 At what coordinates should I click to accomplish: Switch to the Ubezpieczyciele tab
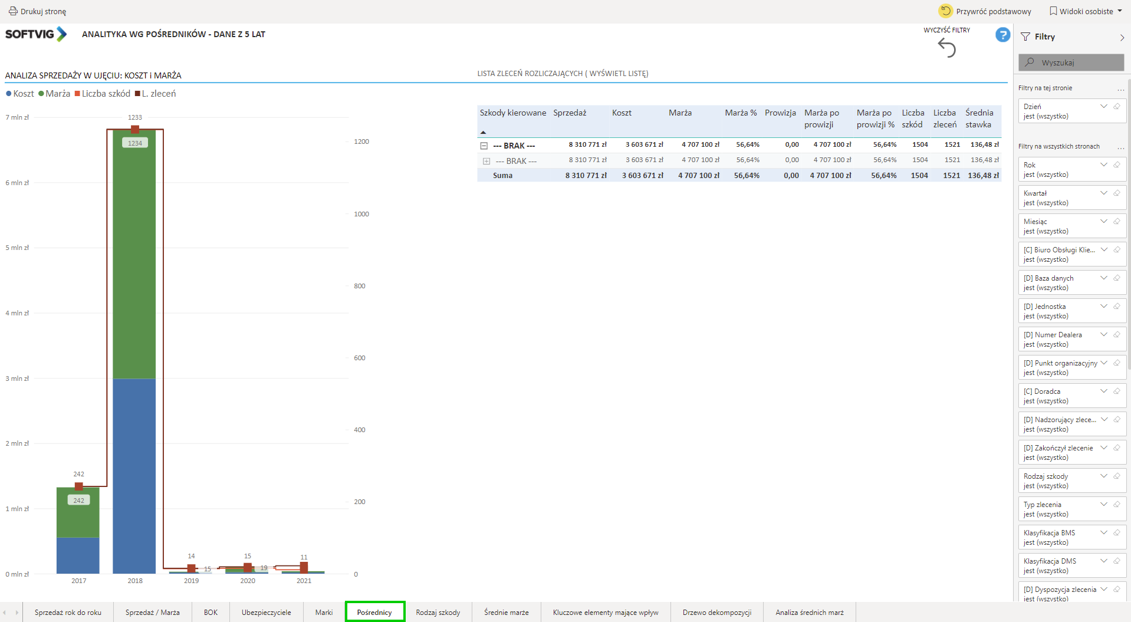(266, 613)
